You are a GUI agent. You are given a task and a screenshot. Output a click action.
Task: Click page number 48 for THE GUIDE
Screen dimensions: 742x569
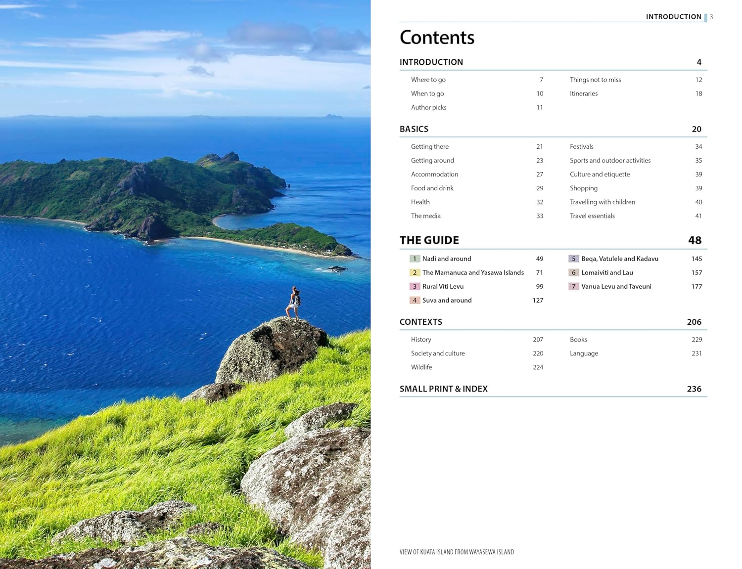tap(696, 240)
